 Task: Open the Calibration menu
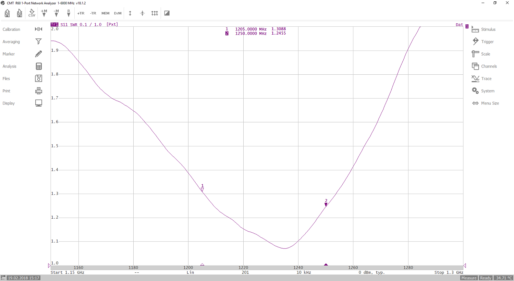click(x=23, y=29)
